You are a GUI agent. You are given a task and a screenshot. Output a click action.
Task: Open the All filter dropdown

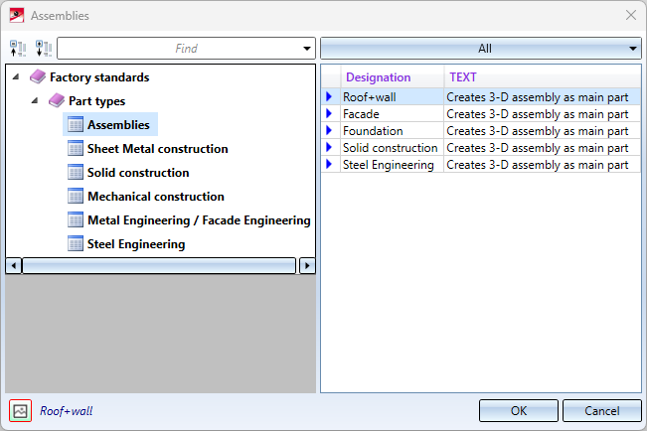coord(481,49)
